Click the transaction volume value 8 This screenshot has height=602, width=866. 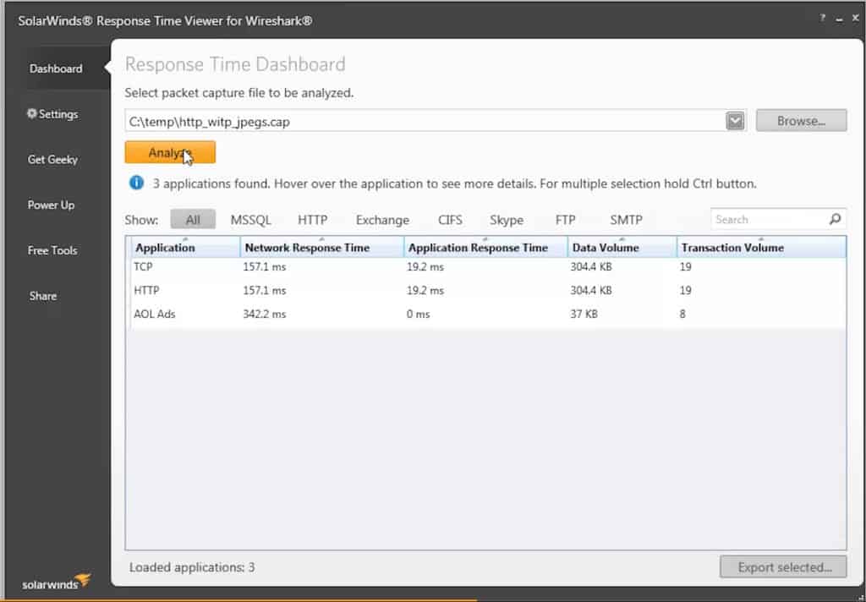tap(682, 315)
